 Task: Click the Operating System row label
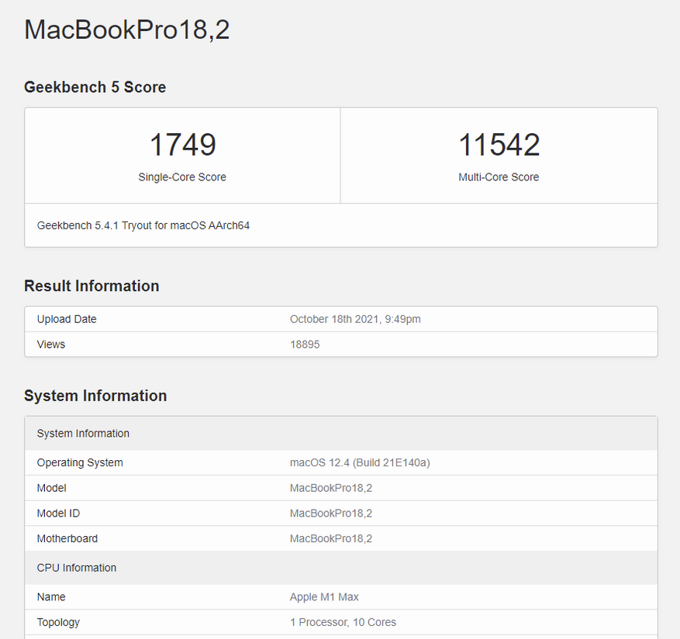coord(80,462)
